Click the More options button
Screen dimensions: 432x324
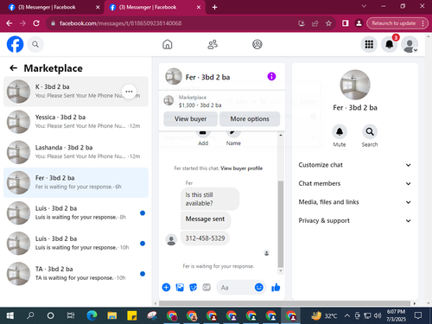(250, 119)
